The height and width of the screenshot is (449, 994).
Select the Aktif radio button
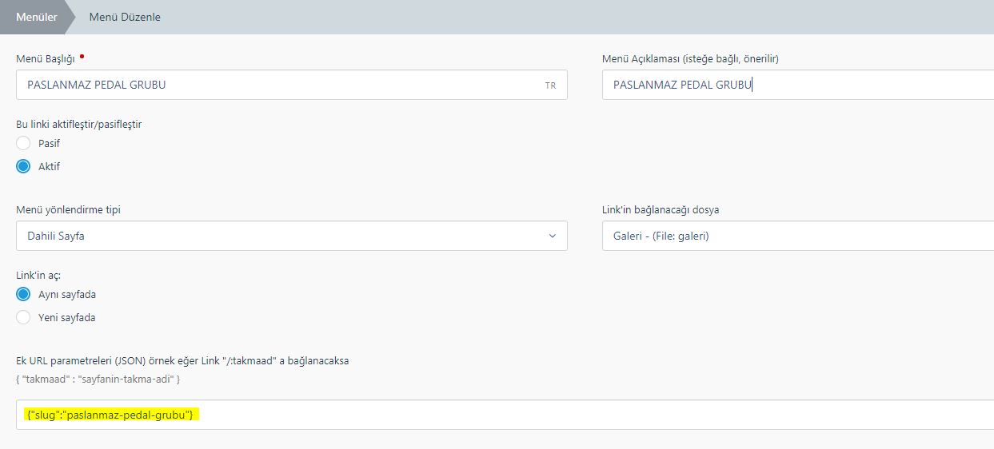(x=23, y=167)
